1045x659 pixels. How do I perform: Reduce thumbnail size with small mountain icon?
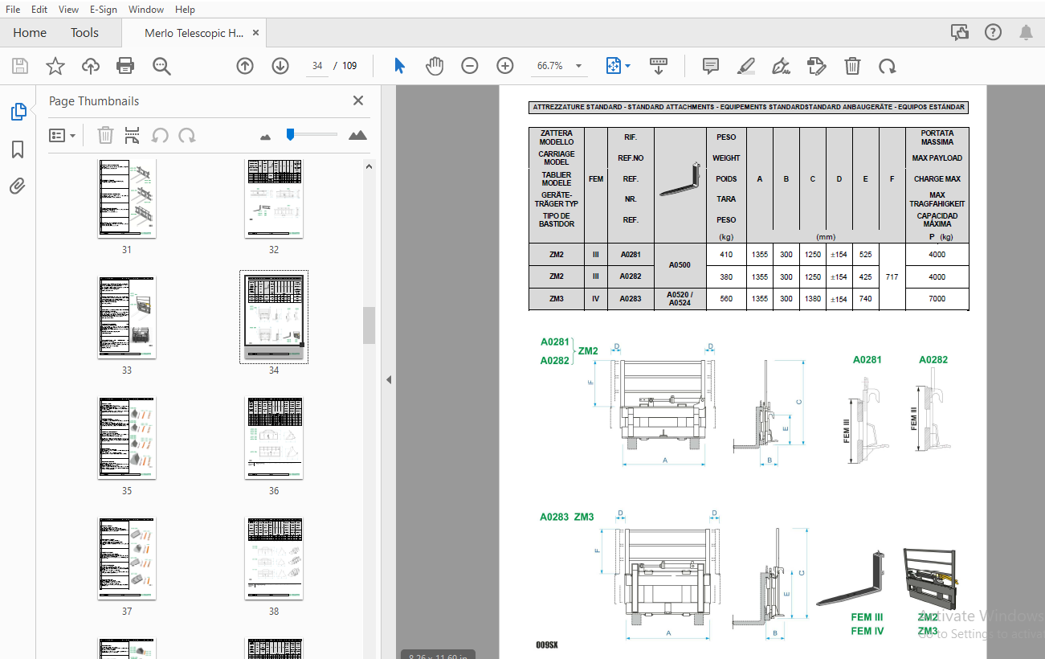tap(266, 137)
